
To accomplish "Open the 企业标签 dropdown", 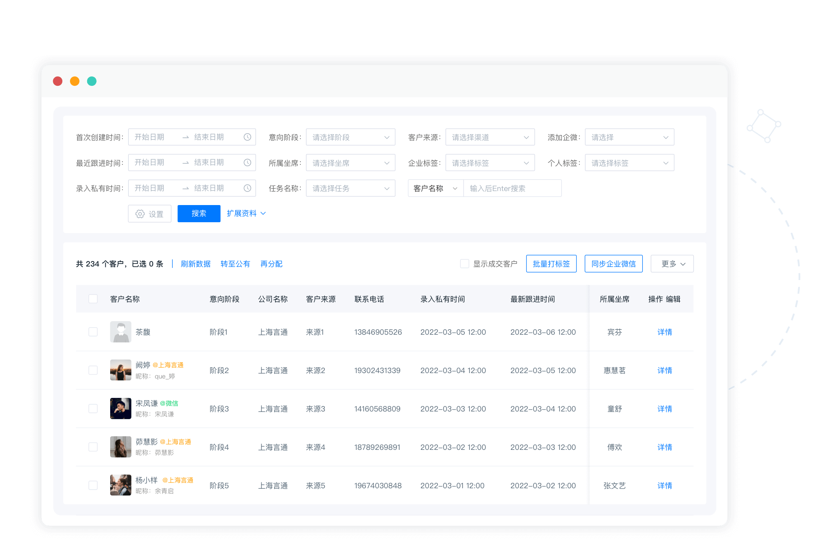I will [490, 163].
